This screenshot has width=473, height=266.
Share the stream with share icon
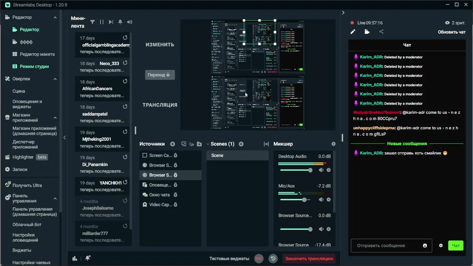(x=381, y=32)
